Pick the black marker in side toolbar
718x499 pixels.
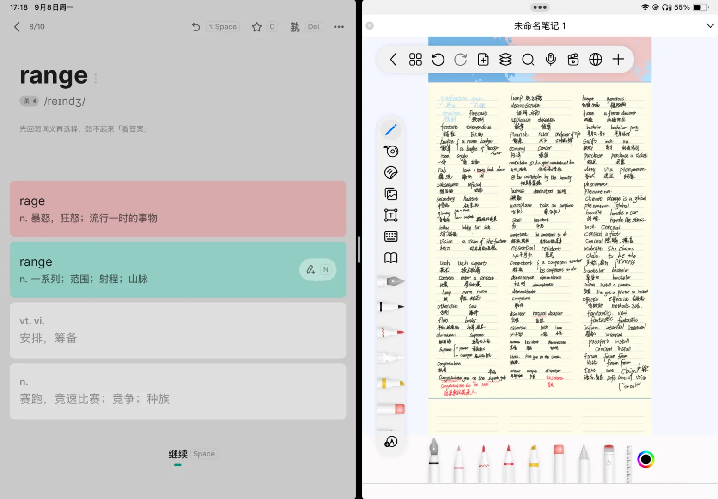(391, 307)
